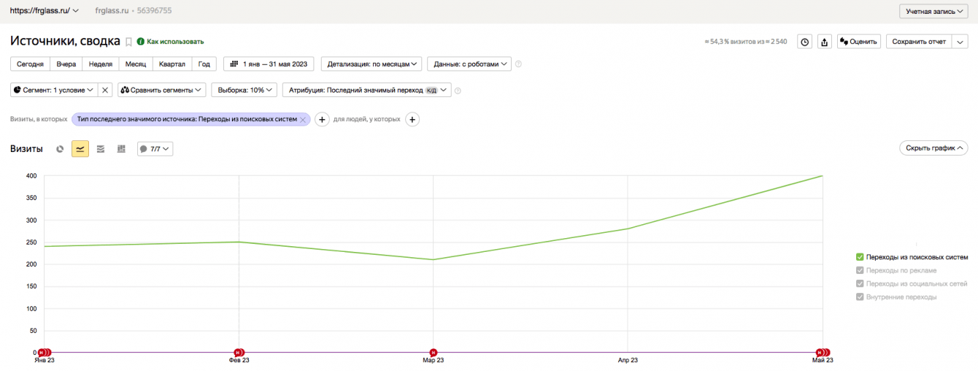Click Сохранить отчет button
The image size is (978, 371).
click(x=918, y=42)
